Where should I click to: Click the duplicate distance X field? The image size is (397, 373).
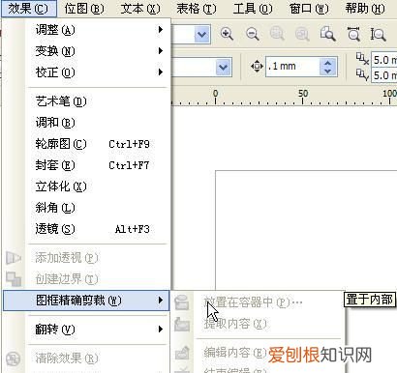tap(384, 60)
